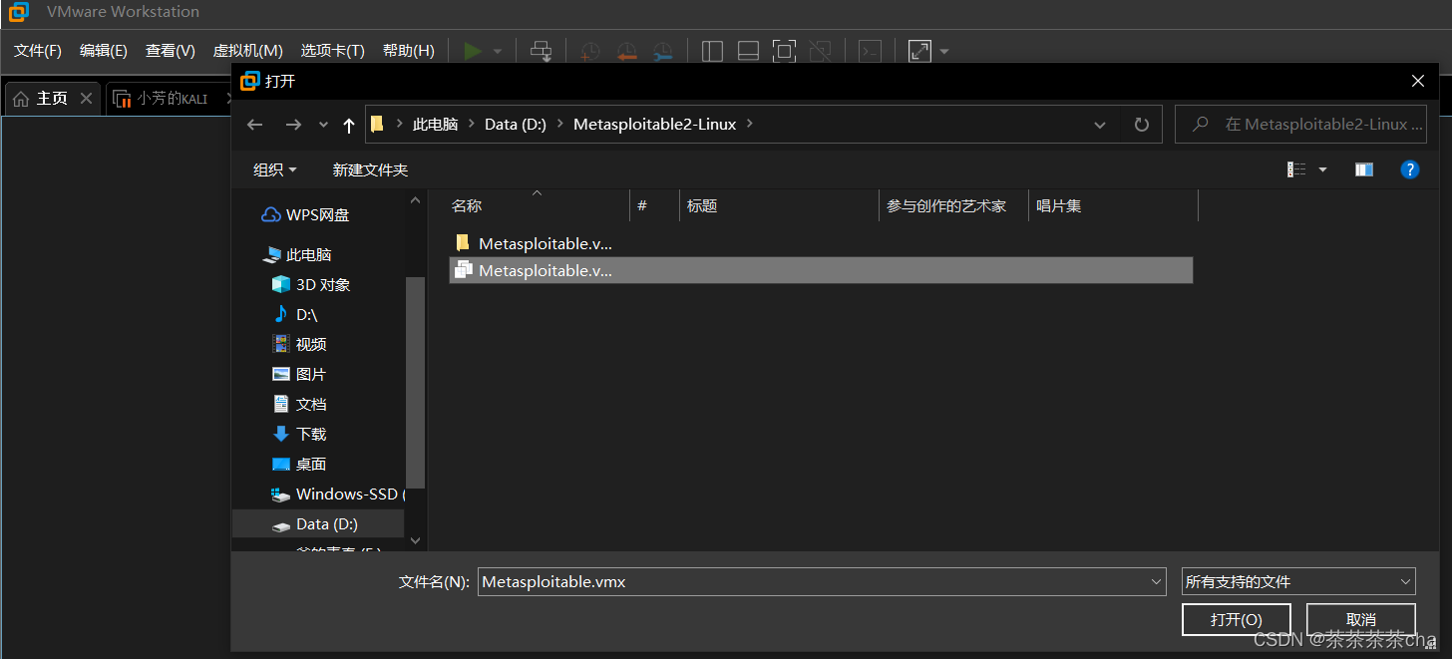Toggle the preview pane icon

point(1364,169)
